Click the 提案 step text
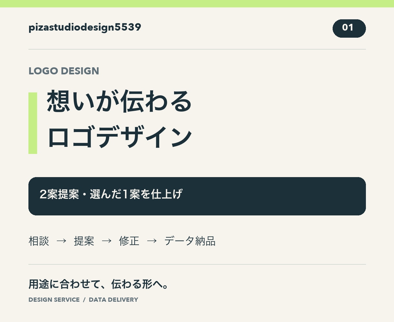 84,241
